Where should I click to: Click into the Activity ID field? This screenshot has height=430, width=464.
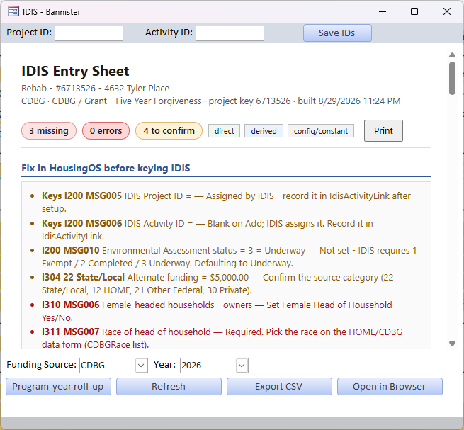coord(230,33)
